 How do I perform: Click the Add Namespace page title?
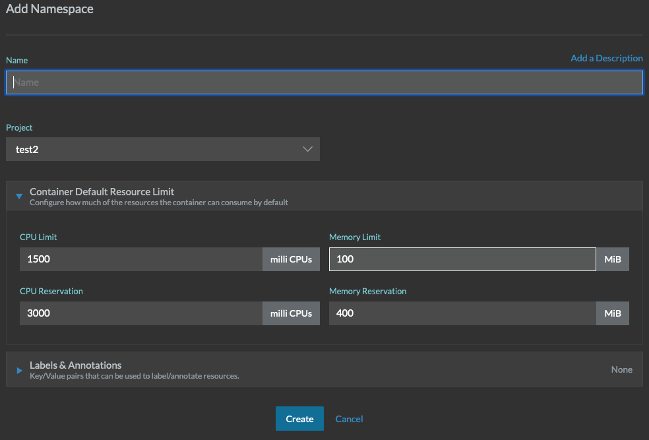pyautogui.click(x=49, y=9)
